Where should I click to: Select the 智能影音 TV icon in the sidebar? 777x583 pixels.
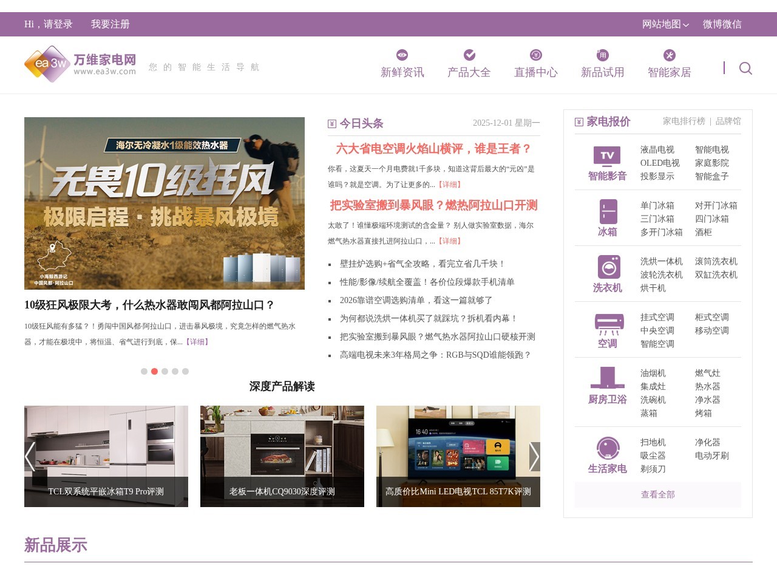click(606, 156)
